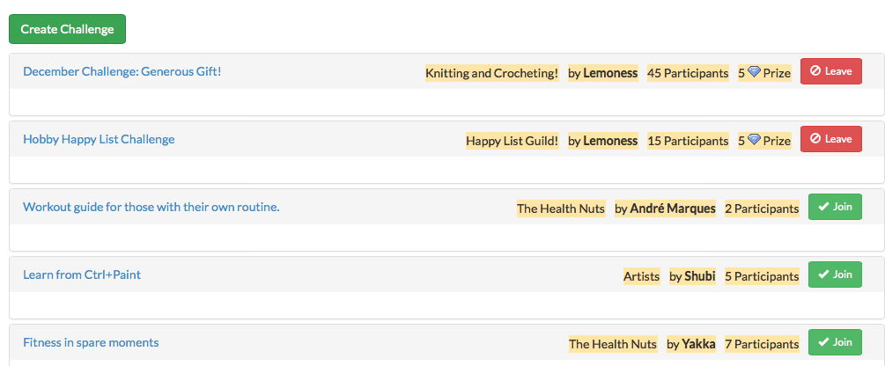Click the gem icon in Hobby Happy List row
Screen dimensions: 885x366
(x=754, y=140)
